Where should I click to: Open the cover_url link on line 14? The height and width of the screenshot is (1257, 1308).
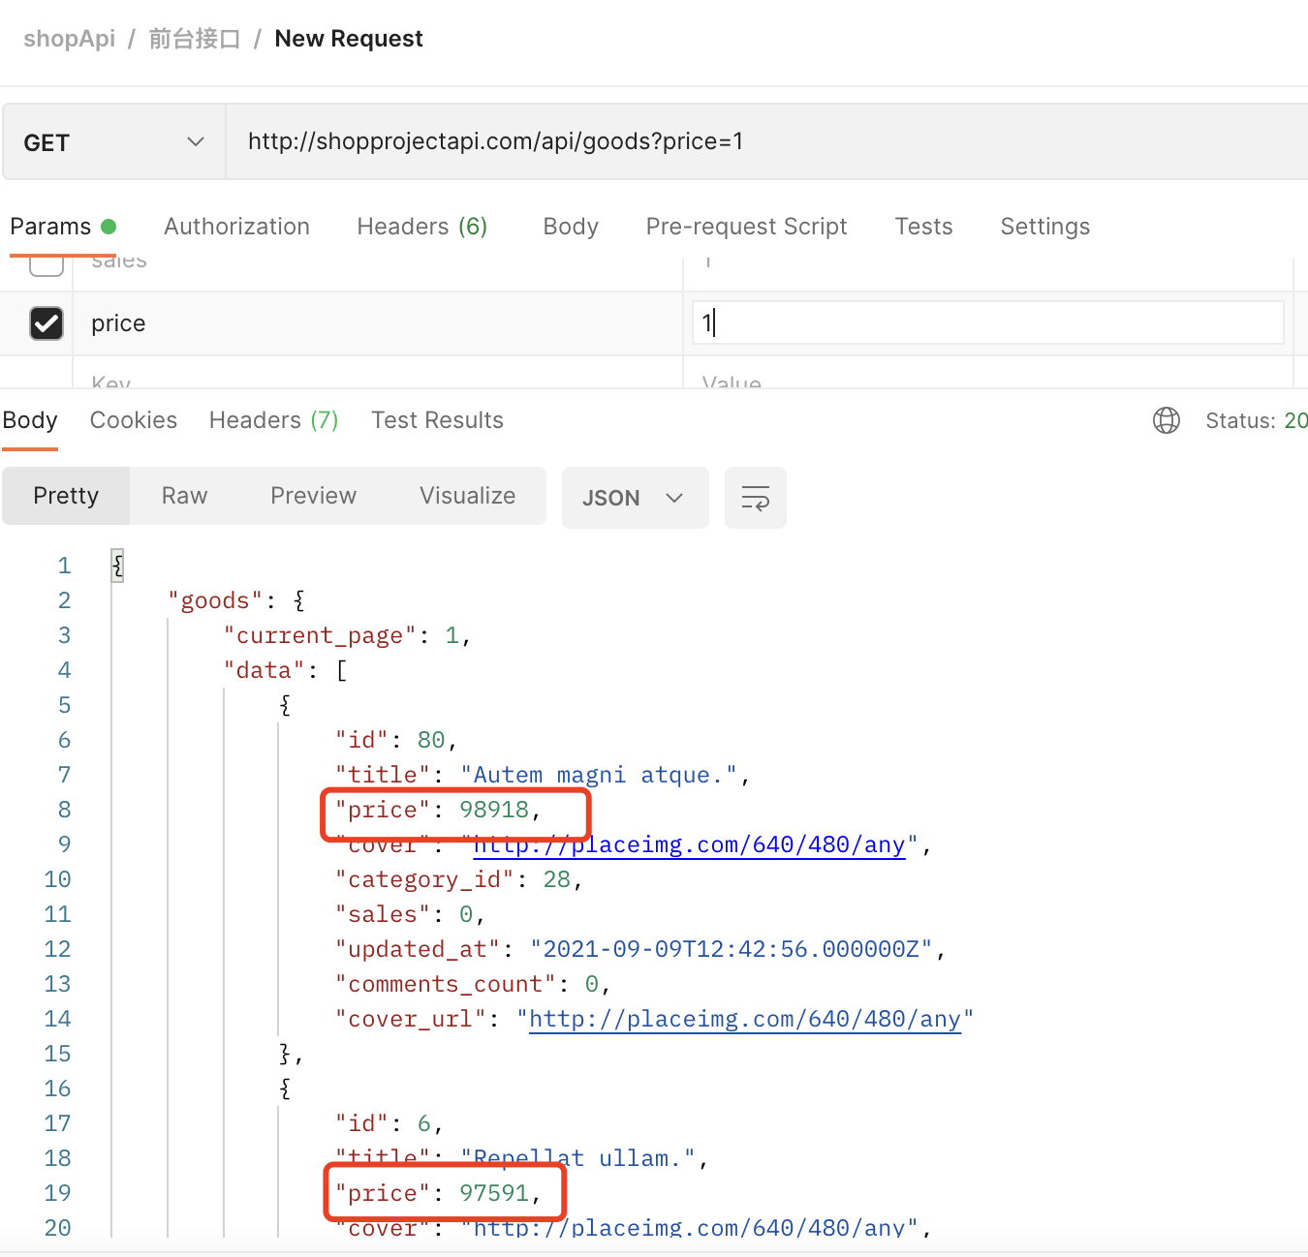click(745, 1019)
